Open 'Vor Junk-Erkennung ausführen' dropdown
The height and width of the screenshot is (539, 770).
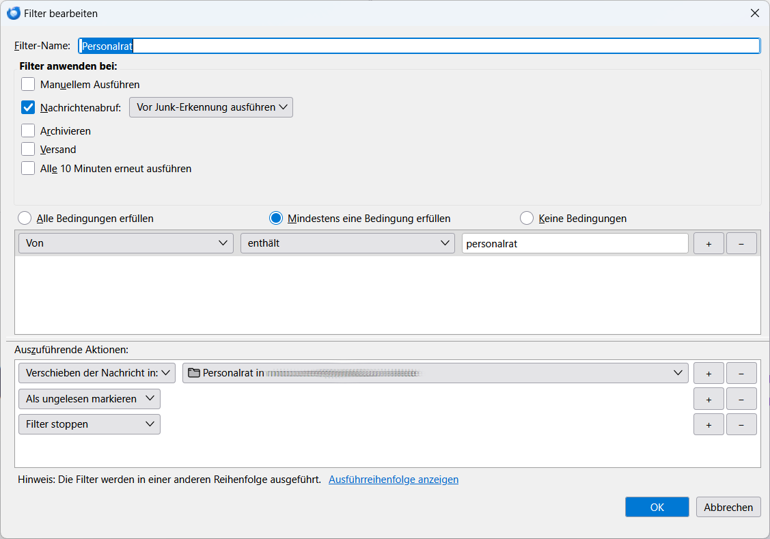coord(210,107)
